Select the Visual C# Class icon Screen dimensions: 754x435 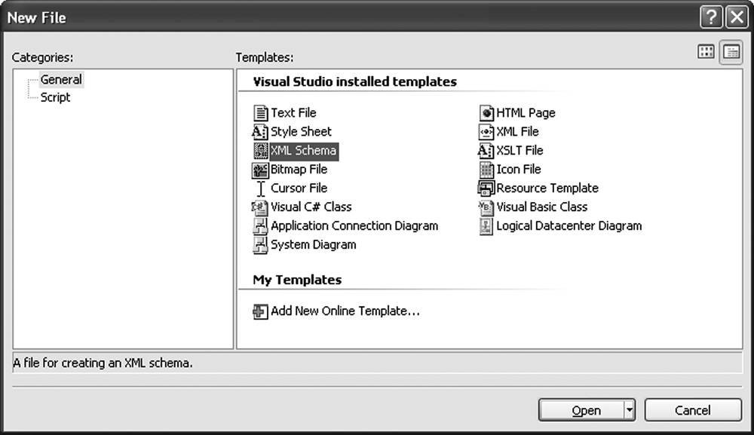[260, 207]
